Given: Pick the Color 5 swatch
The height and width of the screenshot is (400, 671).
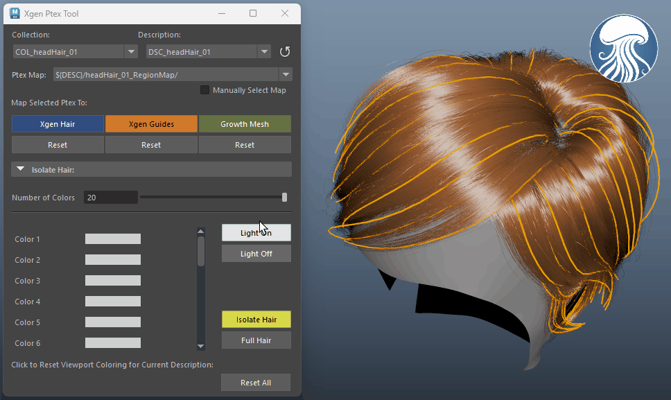Looking at the screenshot, I should 113,322.
